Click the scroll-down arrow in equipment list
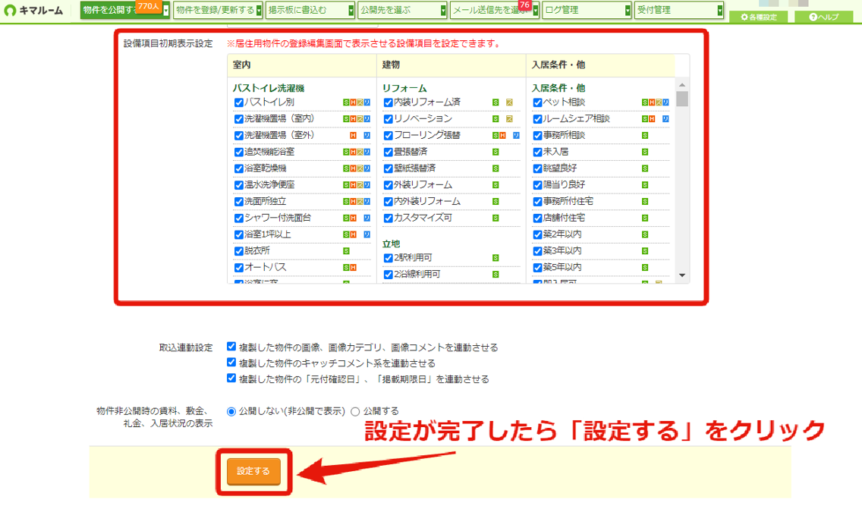The height and width of the screenshot is (506, 862). [682, 275]
